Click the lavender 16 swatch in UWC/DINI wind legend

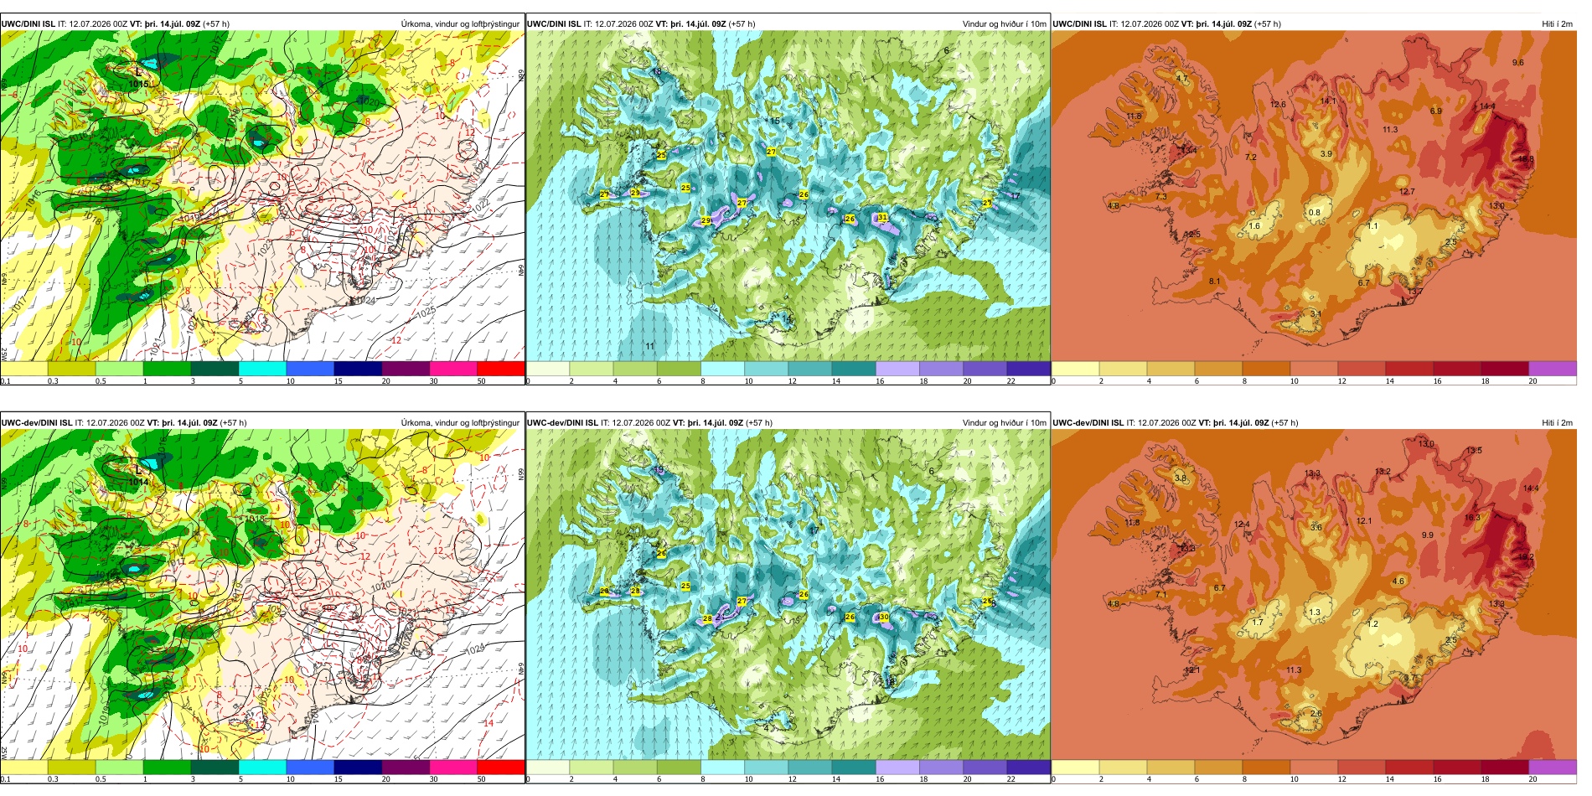(x=897, y=368)
